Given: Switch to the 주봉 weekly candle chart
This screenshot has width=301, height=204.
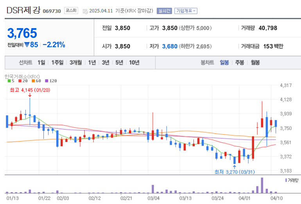Looking at the screenshot, I should (240, 62).
